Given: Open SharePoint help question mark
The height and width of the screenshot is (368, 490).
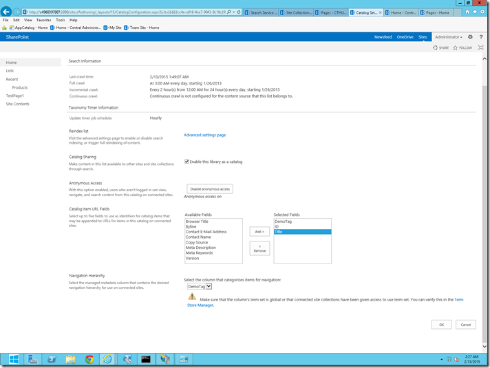Looking at the screenshot, I should pyautogui.click(x=481, y=37).
